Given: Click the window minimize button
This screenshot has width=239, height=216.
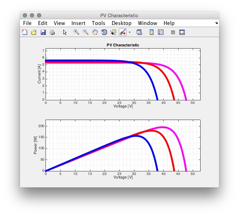Looking at the screenshot, I should pos(32,15).
